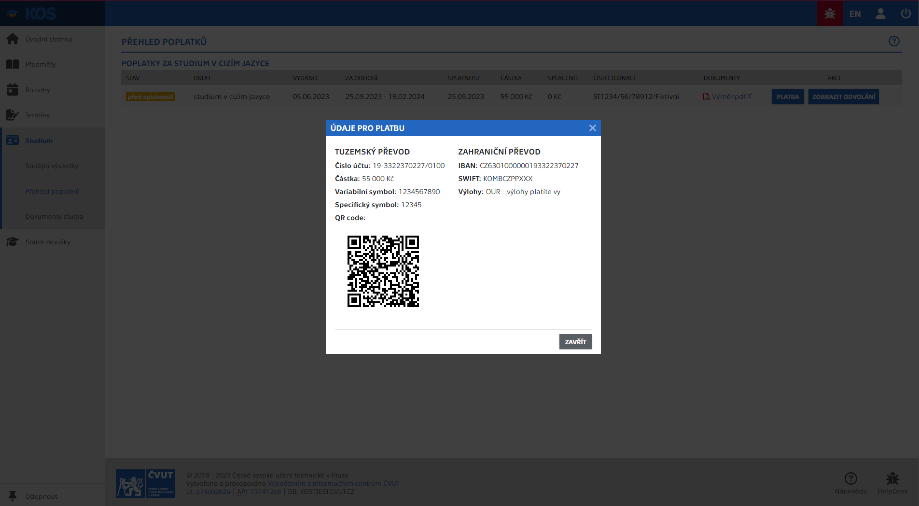This screenshot has width=919, height=506.
Task: Click period 25.09.2023 - 18.02.2024
Action: tap(385, 97)
